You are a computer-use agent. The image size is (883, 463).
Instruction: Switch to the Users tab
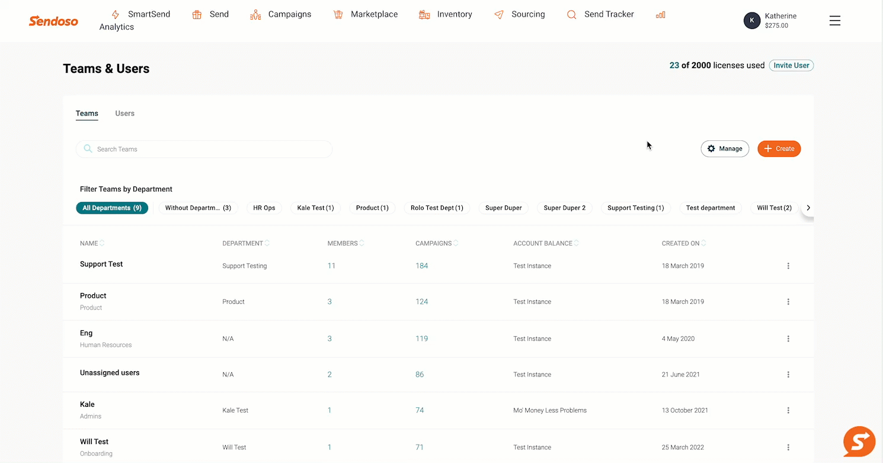[x=125, y=113]
